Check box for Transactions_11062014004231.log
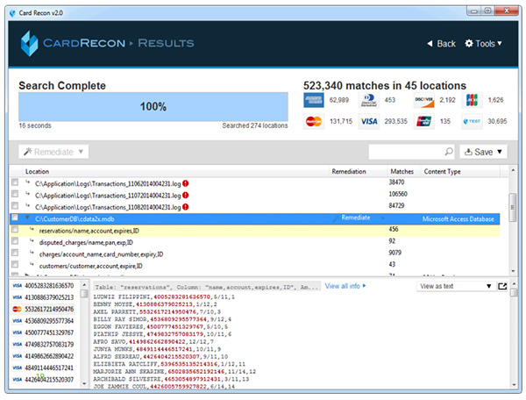 15,182
